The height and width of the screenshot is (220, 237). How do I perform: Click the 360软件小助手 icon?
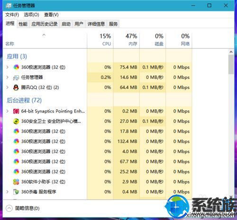16,182
